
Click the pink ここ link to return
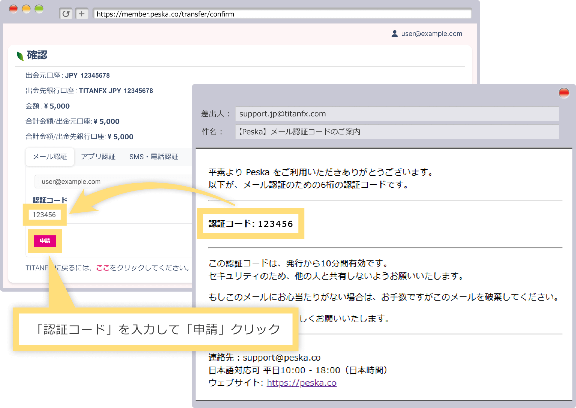(x=103, y=268)
